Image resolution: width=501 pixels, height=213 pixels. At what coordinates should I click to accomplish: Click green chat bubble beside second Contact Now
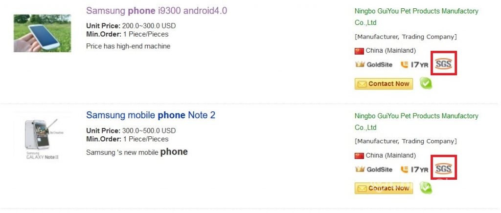tap(426, 188)
